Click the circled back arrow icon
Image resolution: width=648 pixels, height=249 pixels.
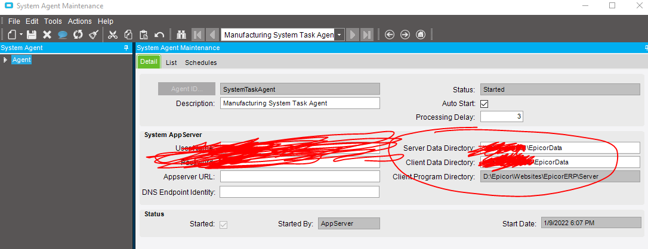pyautogui.click(x=389, y=35)
